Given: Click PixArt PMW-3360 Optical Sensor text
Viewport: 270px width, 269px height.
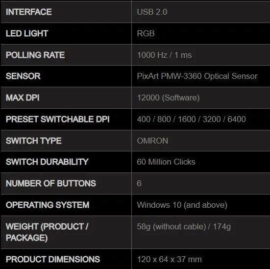Looking at the screenshot, I should click(x=197, y=76).
